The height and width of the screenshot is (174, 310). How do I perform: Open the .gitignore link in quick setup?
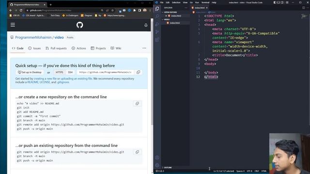(63, 82)
